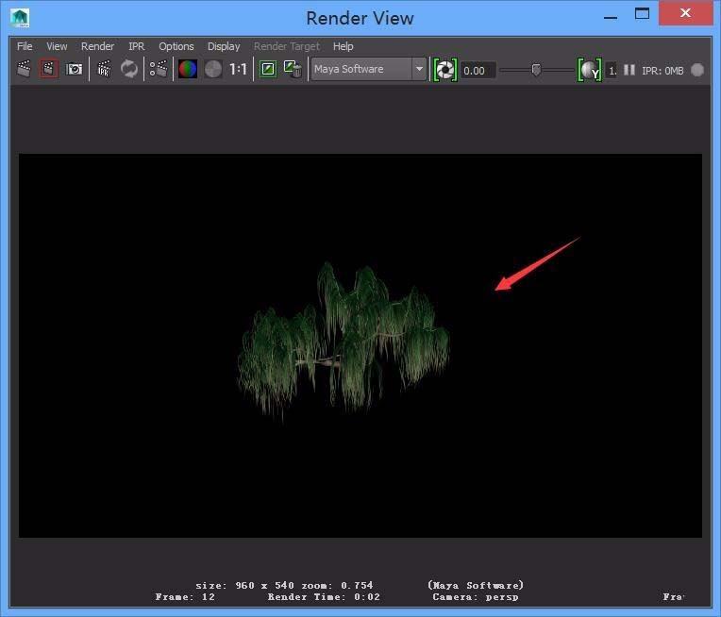721x617 pixels.
Task: Click the dropdown arrow of the Maya Software selector
Action: tap(419, 70)
